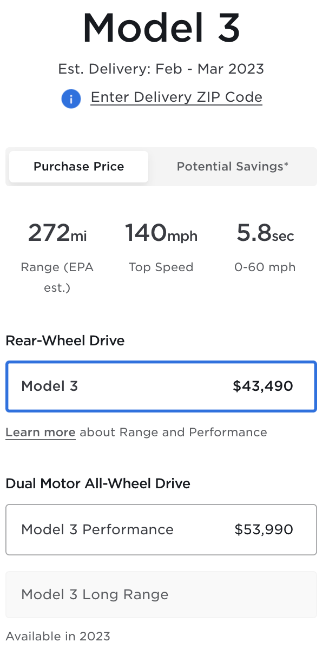Click the Est. Delivery Feb - Mar 2023 text
This screenshot has width=329, height=655.
(161, 69)
